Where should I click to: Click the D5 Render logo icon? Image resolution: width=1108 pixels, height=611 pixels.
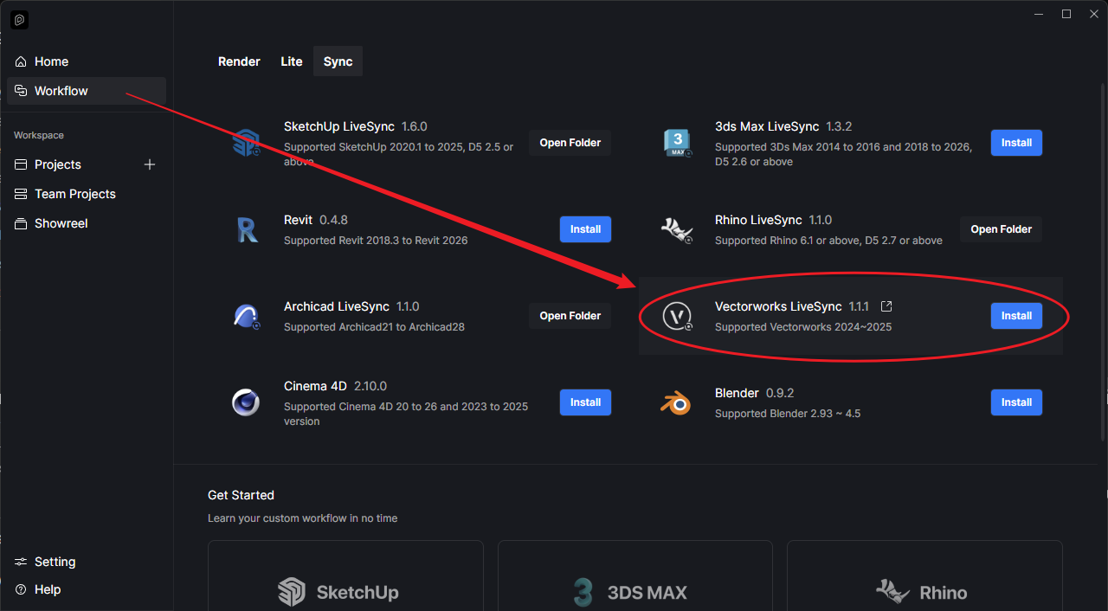(20, 20)
